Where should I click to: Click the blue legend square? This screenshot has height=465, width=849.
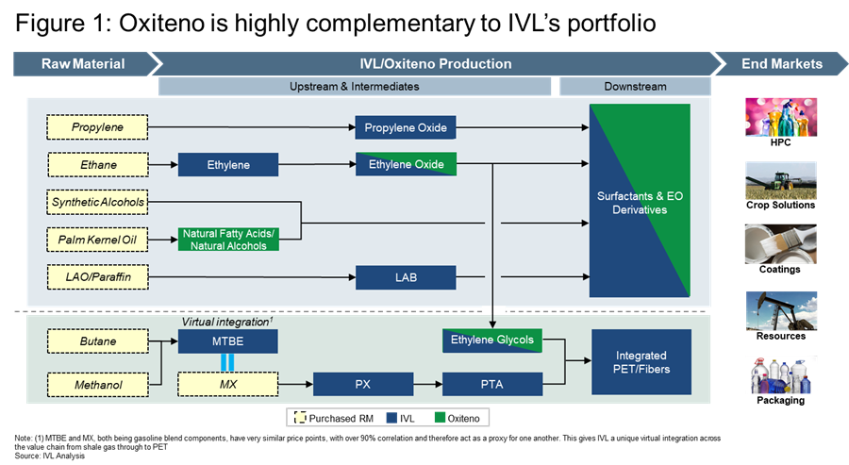tap(391, 417)
